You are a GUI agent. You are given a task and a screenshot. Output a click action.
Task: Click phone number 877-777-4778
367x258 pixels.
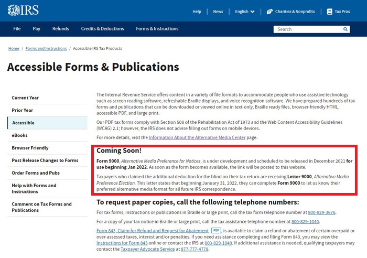(x=195, y=249)
